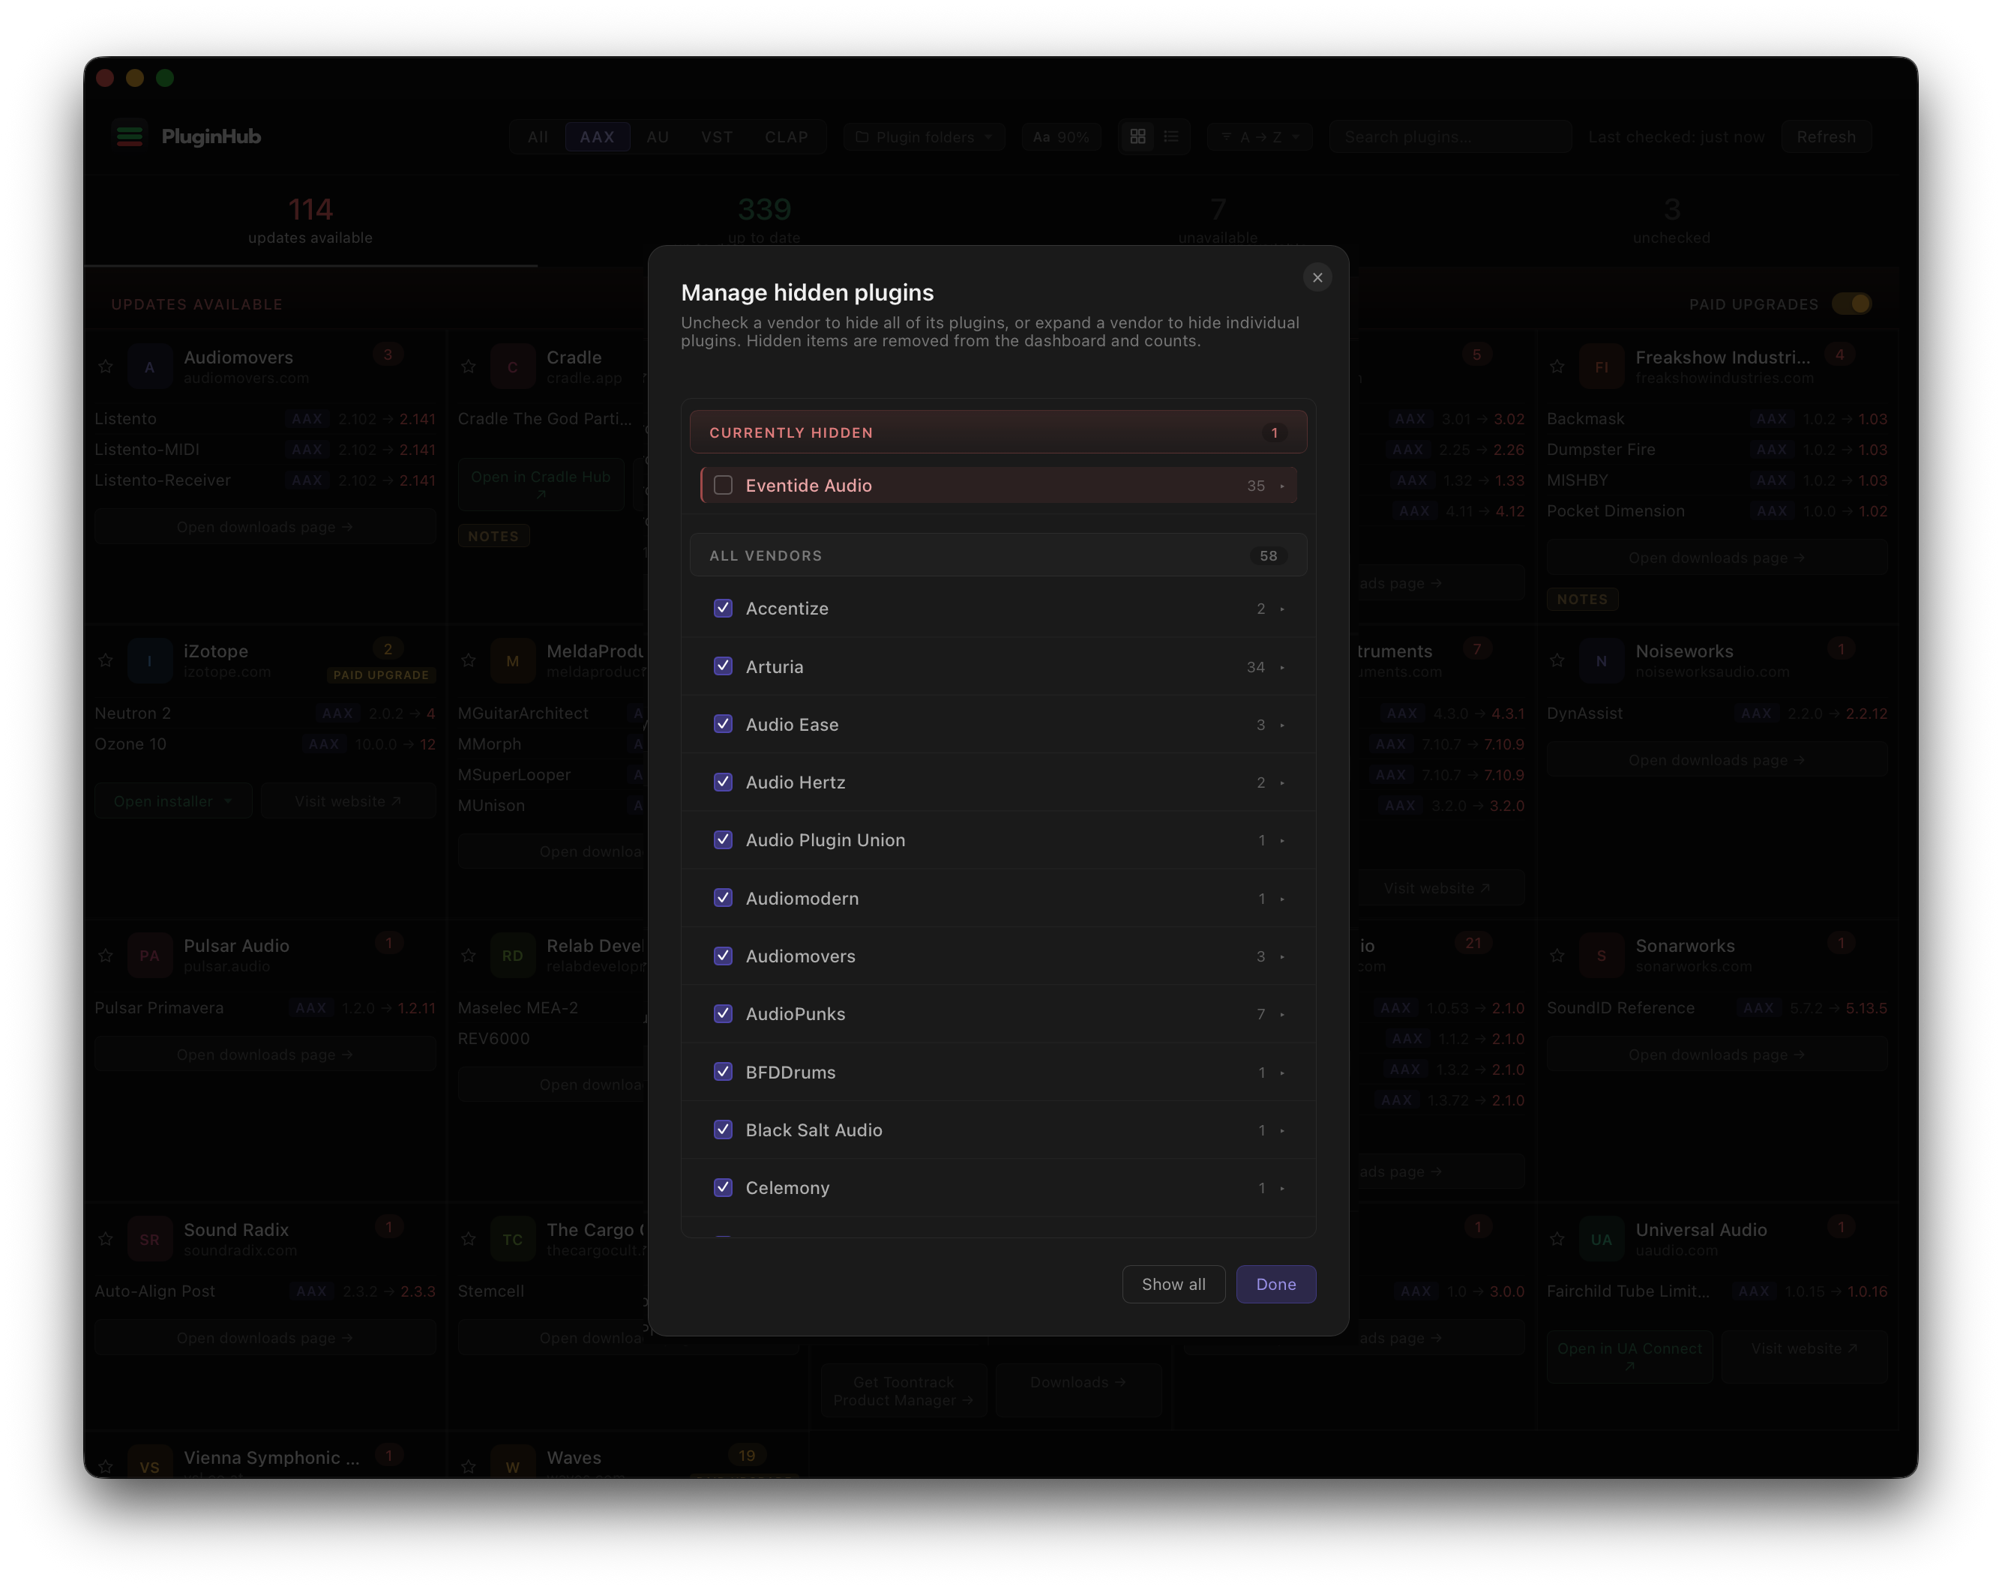Click the Audiomovers vendor avatar icon
The width and height of the screenshot is (2002, 1589).
tap(149, 367)
